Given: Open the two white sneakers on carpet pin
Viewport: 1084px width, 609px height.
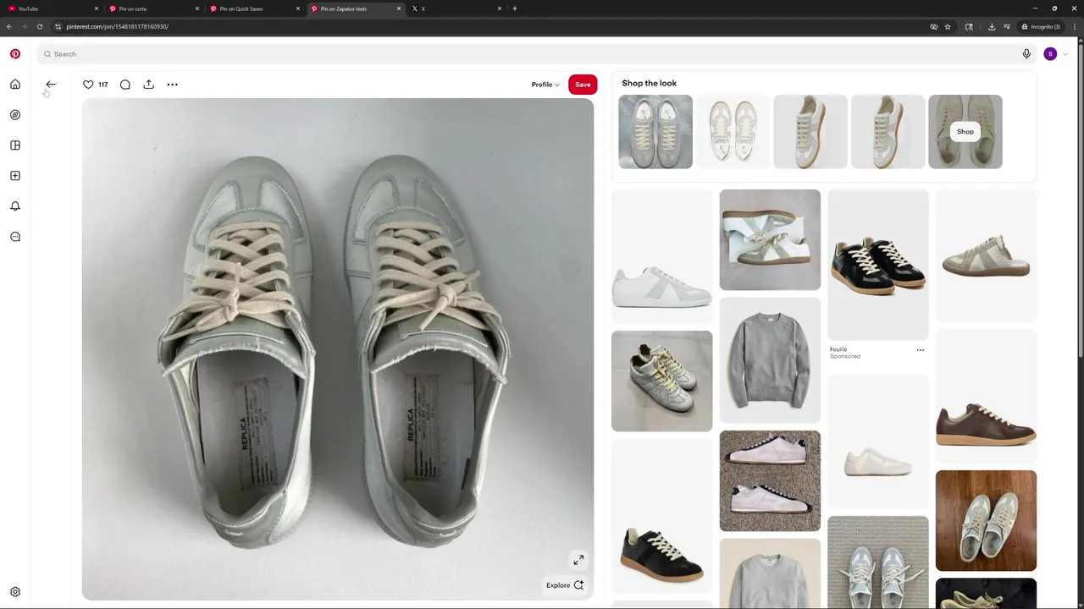Looking at the screenshot, I should 770,481.
